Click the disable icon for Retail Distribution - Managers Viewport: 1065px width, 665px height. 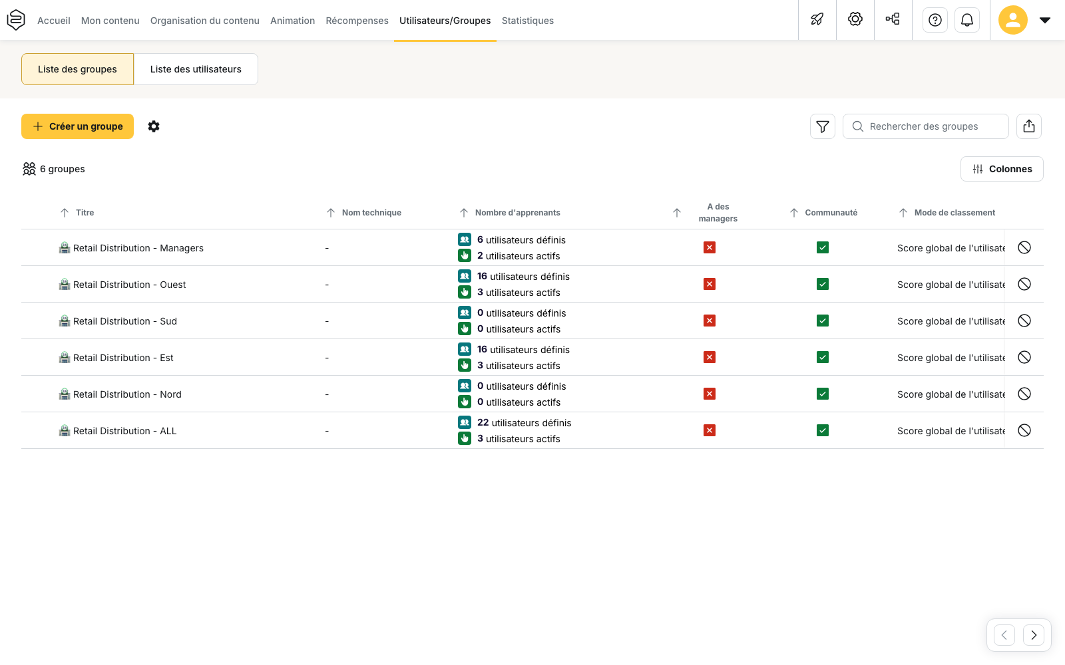pos(1024,247)
